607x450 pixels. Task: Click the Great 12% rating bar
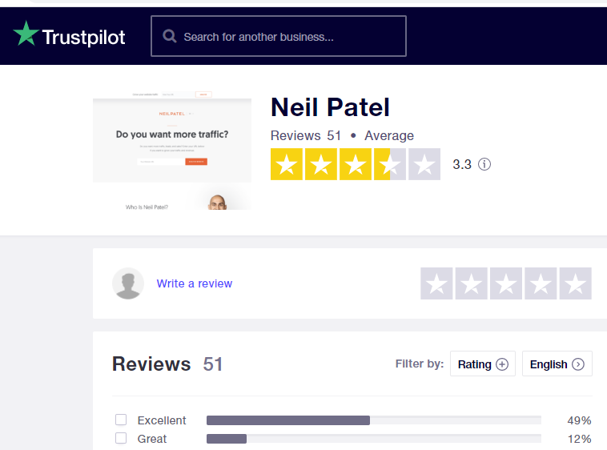pyautogui.click(x=373, y=439)
